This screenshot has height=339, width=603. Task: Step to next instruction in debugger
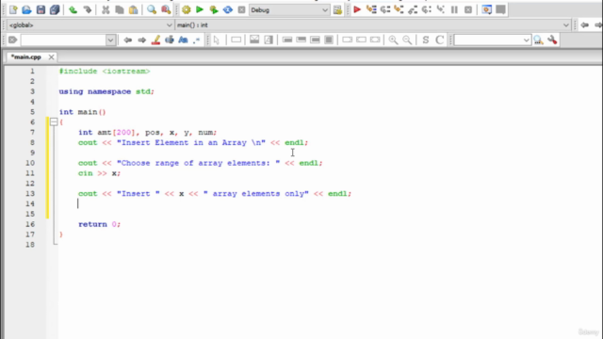pyautogui.click(x=427, y=9)
